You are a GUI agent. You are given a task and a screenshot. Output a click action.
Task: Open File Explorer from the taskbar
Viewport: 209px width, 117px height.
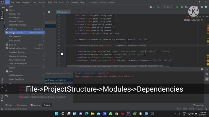(92, 114)
